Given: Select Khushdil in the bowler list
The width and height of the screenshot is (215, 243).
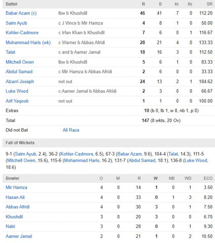Looking at the screenshot, I should pyautogui.click(x=14, y=217).
